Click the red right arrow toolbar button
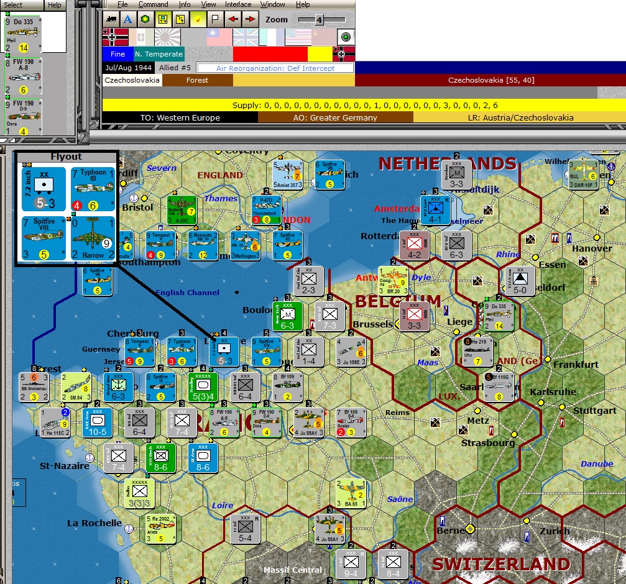626x584 pixels. coord(251,19)
